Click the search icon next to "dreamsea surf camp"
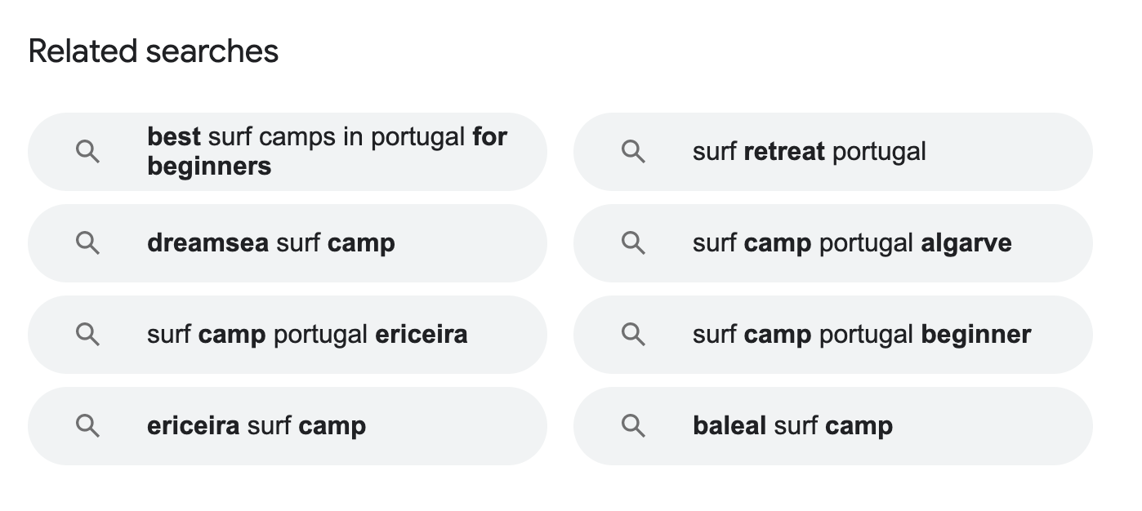The height and width of the screenshot is (511, 1142). [87, 243]
